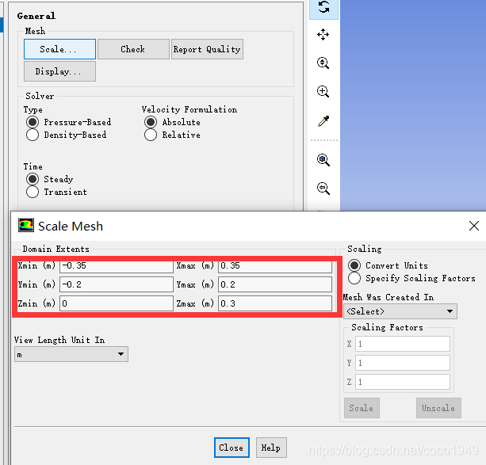Click the Z scaling factor field
Image resolution: width=486 pixels, height=465 pixels.
[403, 382]
